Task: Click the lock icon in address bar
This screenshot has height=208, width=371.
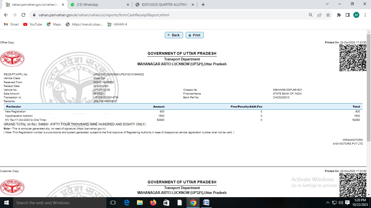Action: [x=34, y=15]
